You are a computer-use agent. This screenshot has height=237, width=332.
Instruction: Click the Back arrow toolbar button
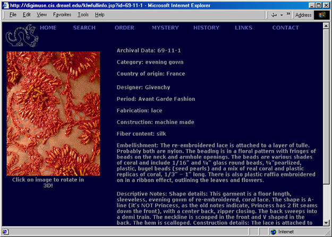[274, 15]
